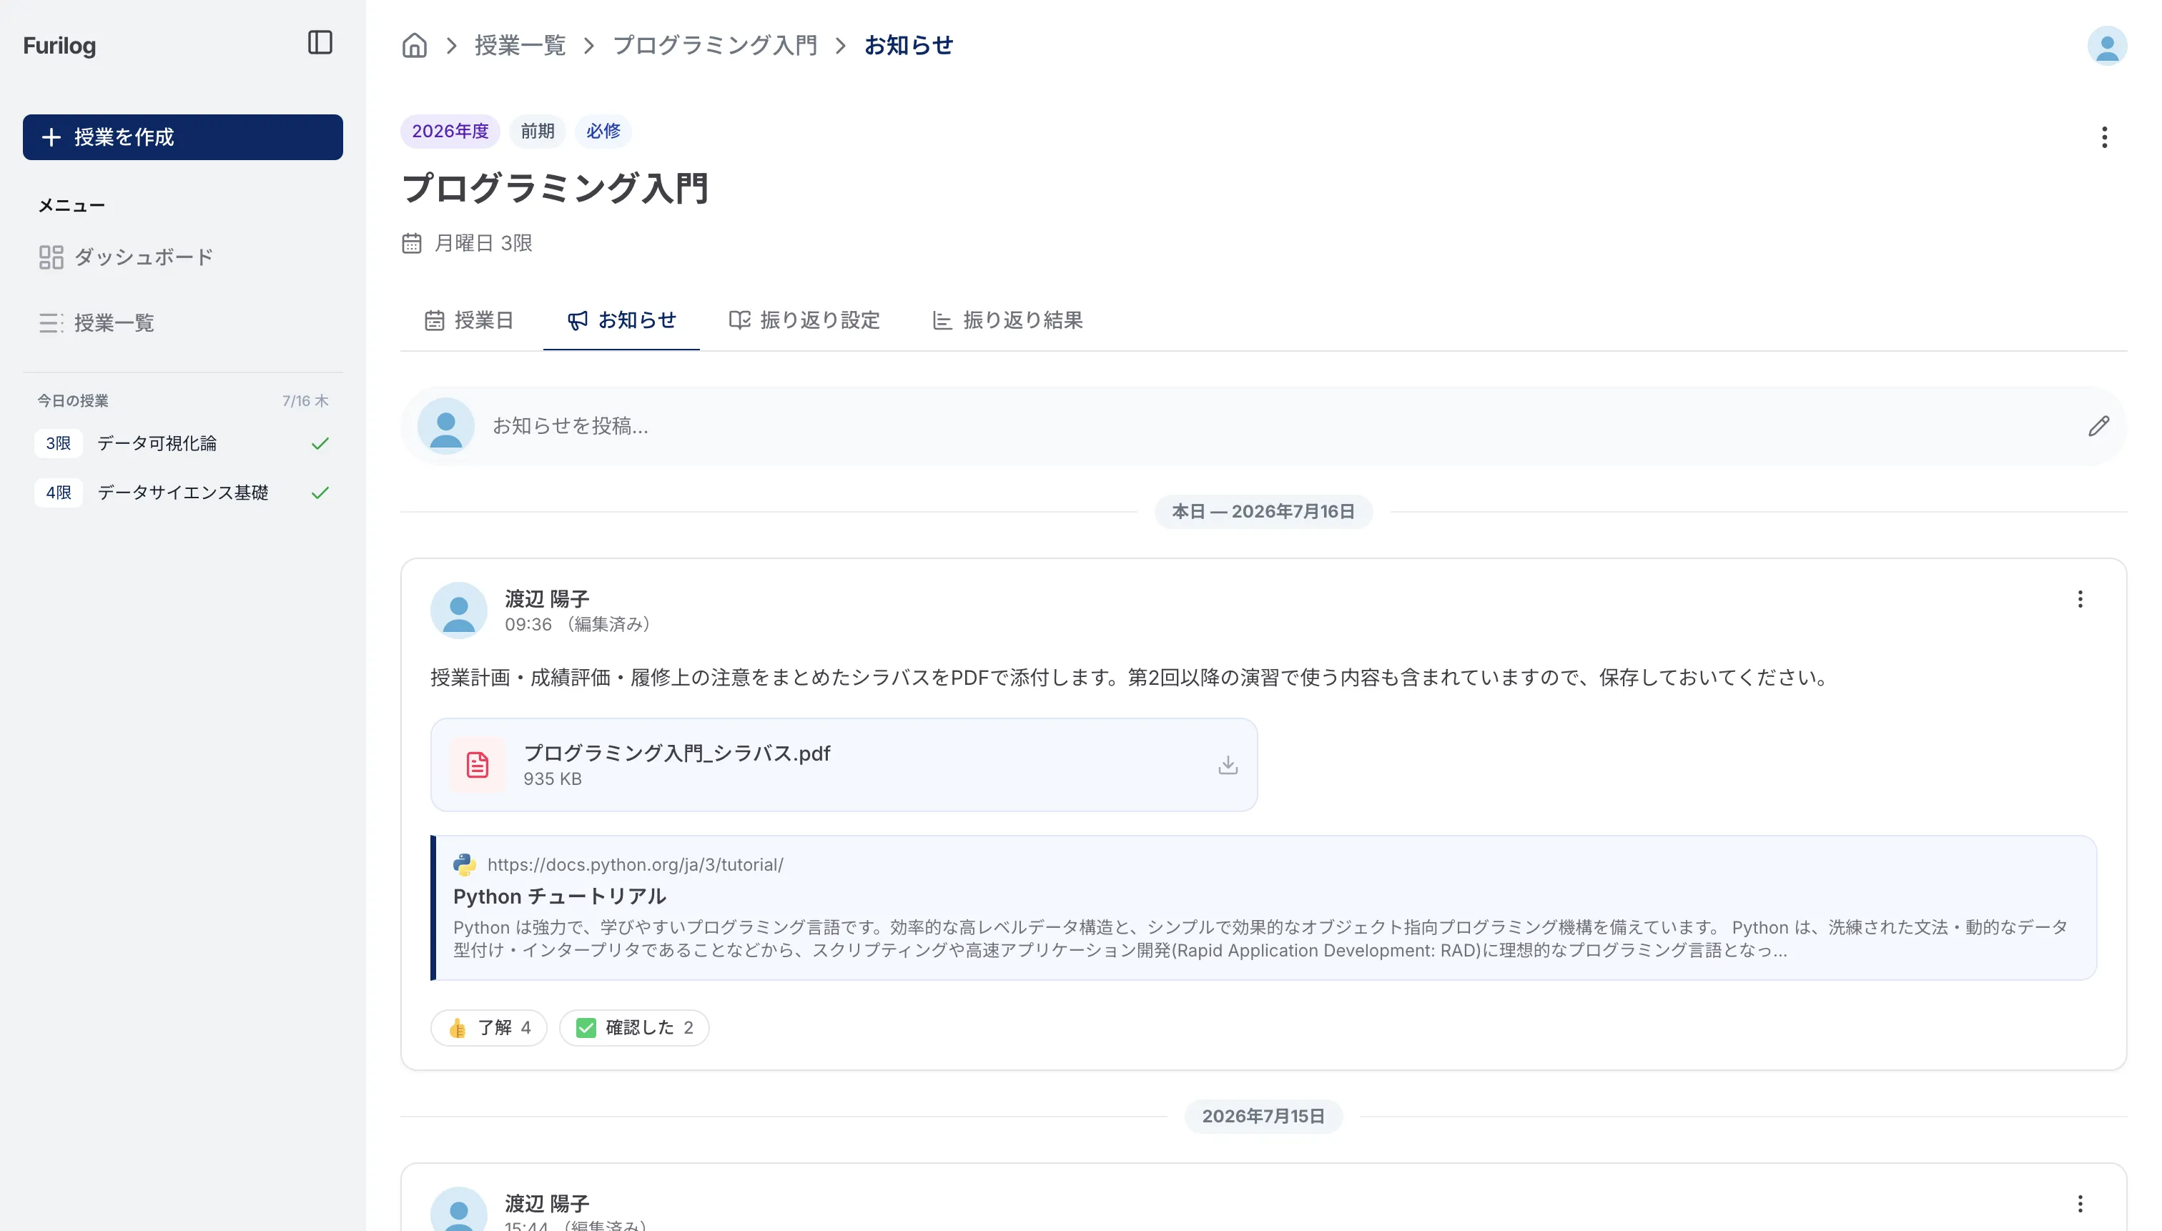Open today's 4限 データサイエンス基礎 class

[x=182, y=492]
